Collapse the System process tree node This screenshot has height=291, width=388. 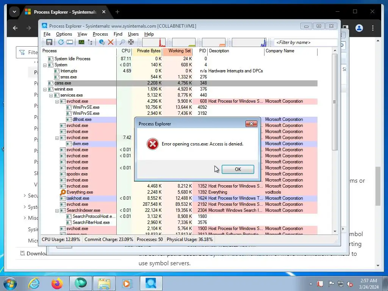(45, 65)
